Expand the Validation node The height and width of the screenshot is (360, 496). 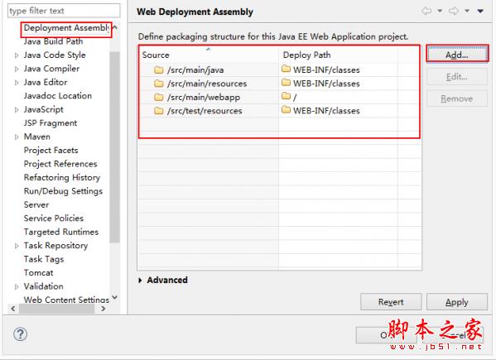17,286
